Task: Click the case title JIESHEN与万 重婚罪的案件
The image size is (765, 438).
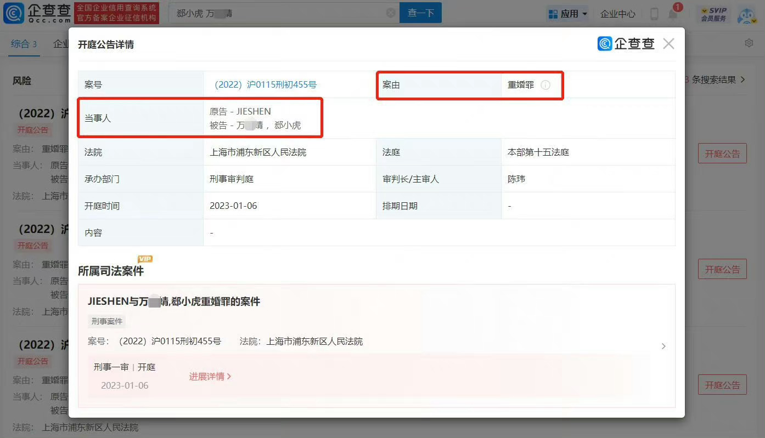Action: click(173, 302)
